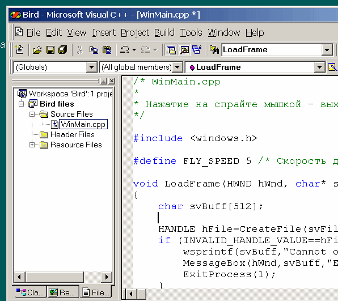This screenshot has height=301, width=338.
Task: Open the Tools menu
Action: click(191, 32)
